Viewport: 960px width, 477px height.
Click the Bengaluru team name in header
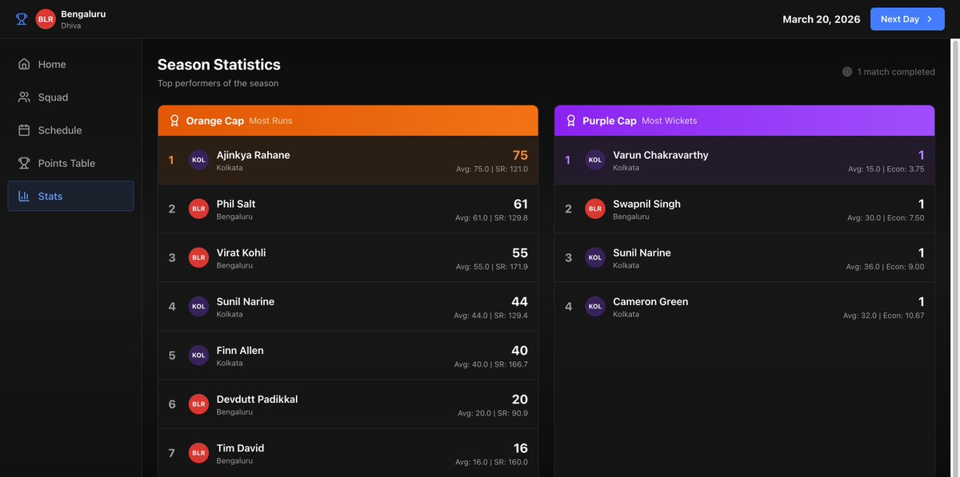[83, 14]
